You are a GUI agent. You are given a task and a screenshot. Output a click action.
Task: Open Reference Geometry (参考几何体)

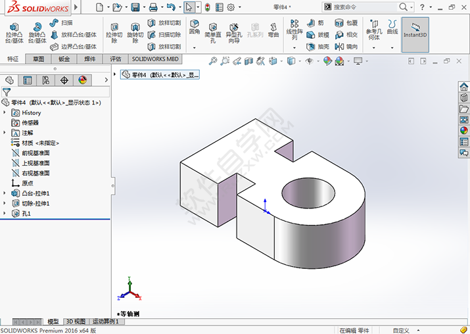pyautogui.click(x=374, y=30)
